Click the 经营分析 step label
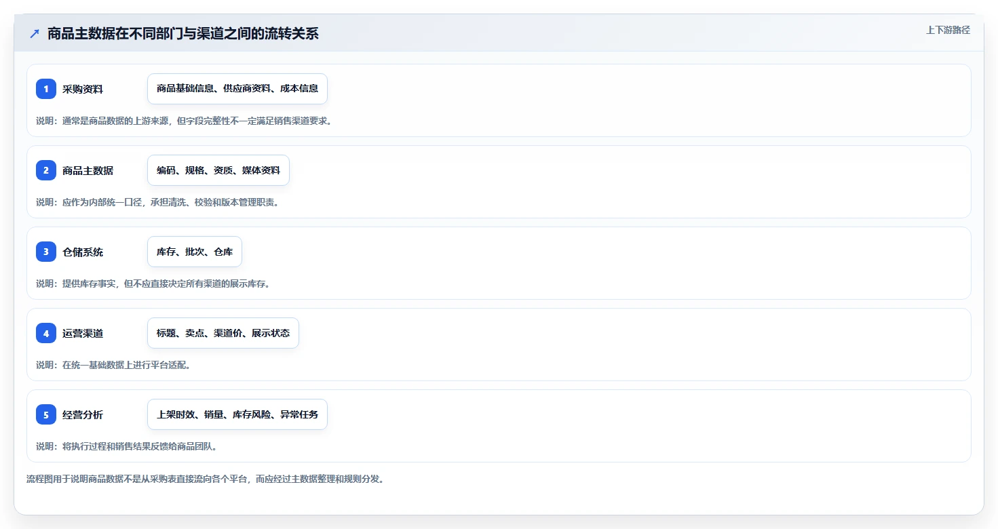Viewport: 998px width, 529px height. point(83,414)
